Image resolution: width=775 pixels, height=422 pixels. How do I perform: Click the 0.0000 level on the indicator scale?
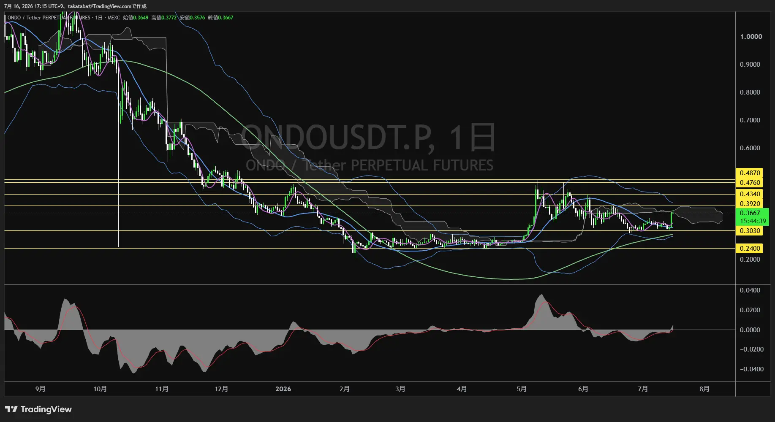(750, 330)
